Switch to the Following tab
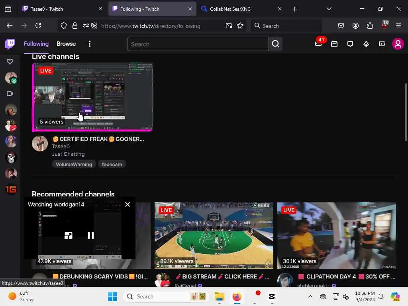 coord(36,44)
